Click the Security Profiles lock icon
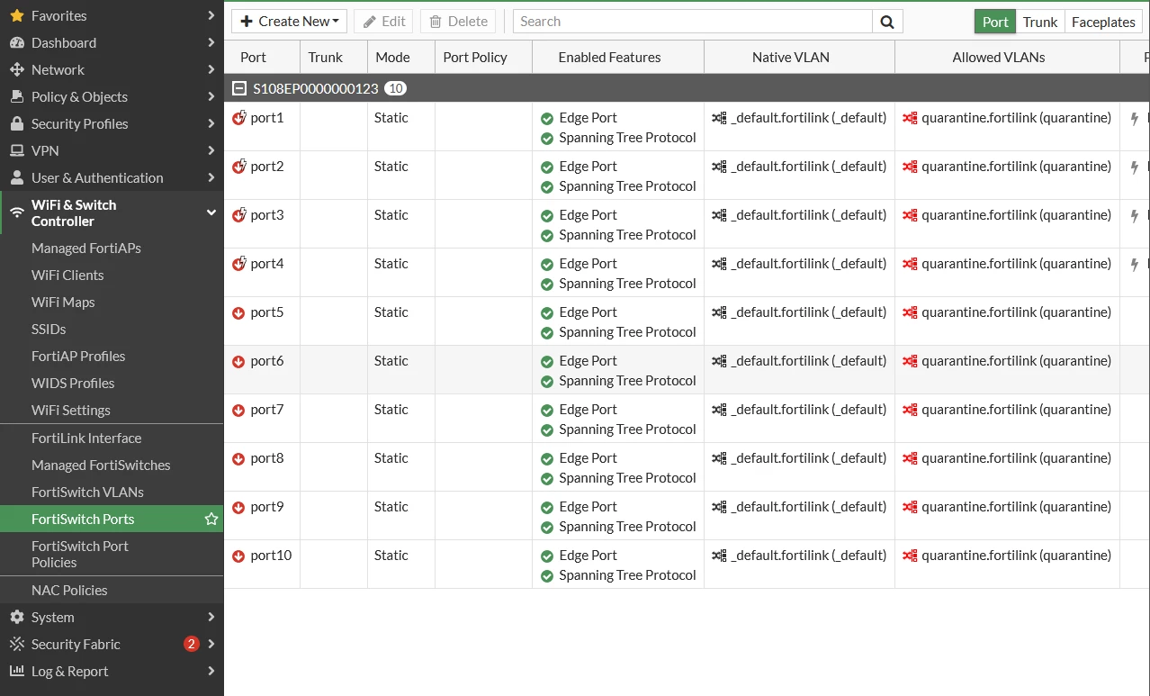The image size is (1150, 696). (x=17, y=123)
